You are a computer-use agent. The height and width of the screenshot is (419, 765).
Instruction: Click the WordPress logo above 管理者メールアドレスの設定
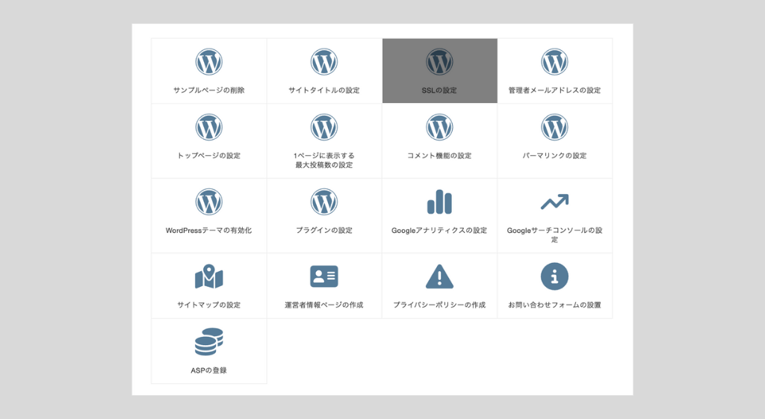[554, 62]
